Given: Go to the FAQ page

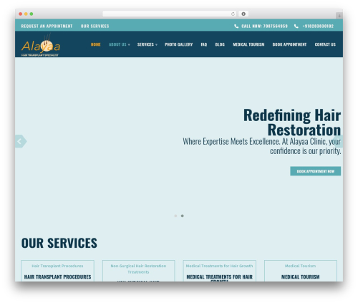Looking at the screenshot, I should [x=204, y=44].
